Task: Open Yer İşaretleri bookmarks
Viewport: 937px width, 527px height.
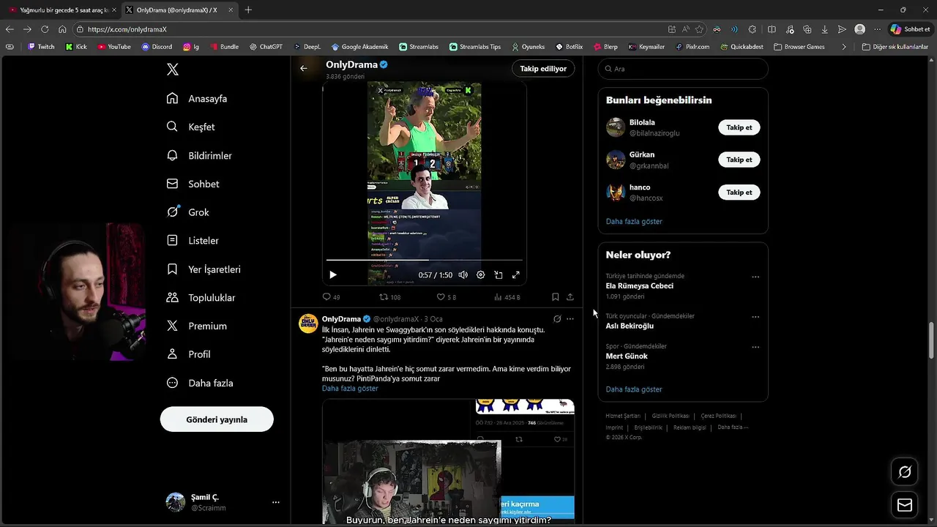Action: click(x=204, y=269)
